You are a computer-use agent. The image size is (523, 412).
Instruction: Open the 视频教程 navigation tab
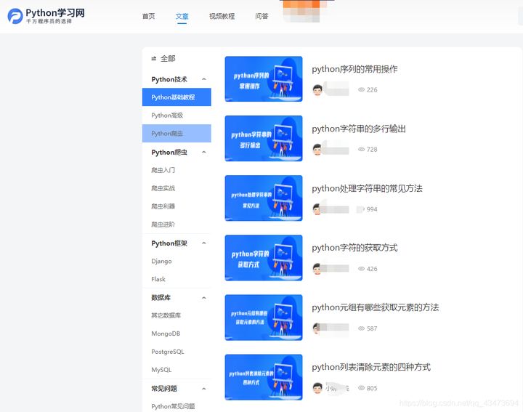222,16
